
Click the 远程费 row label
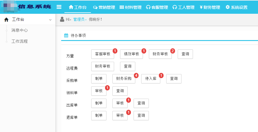[72, 68]
